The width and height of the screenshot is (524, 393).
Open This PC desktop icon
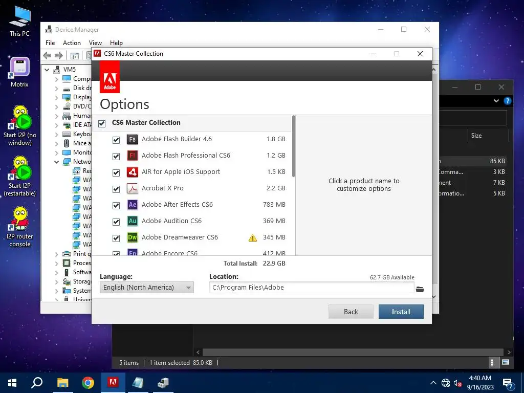click(19, 20)
